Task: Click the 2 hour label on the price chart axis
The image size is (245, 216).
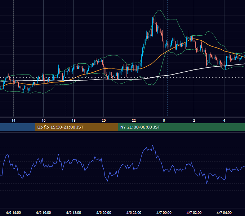Action: pyautogui.click(x=194, y=121)
